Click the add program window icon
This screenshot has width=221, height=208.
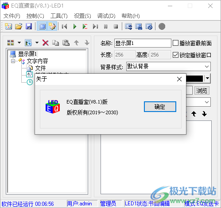pyautogui.click(x=28, y=43)
